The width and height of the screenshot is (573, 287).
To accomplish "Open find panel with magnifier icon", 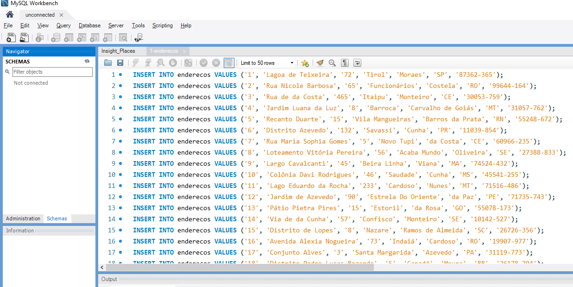I will pyautogui.click(x=332, y=63).
